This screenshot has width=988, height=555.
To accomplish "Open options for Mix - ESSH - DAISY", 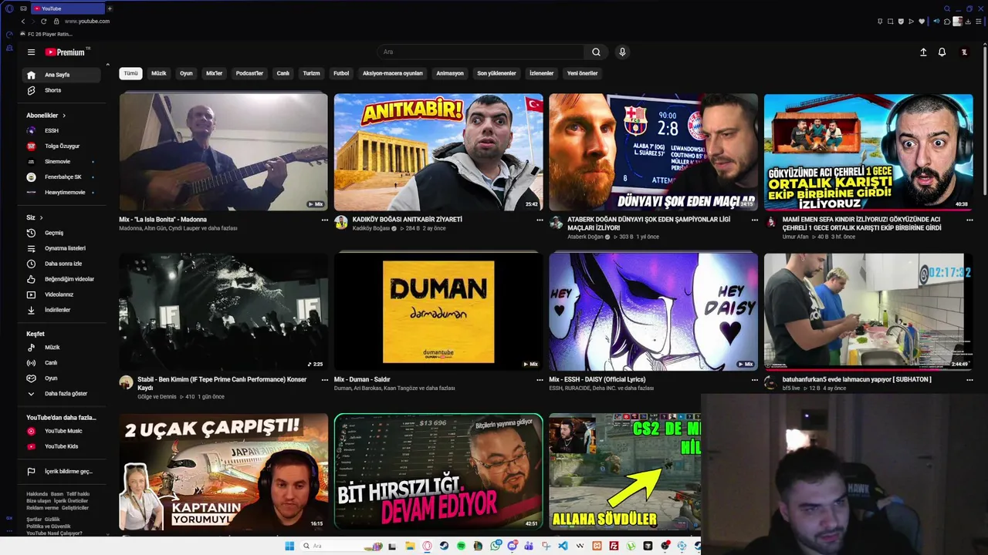I will coord(754,379).
